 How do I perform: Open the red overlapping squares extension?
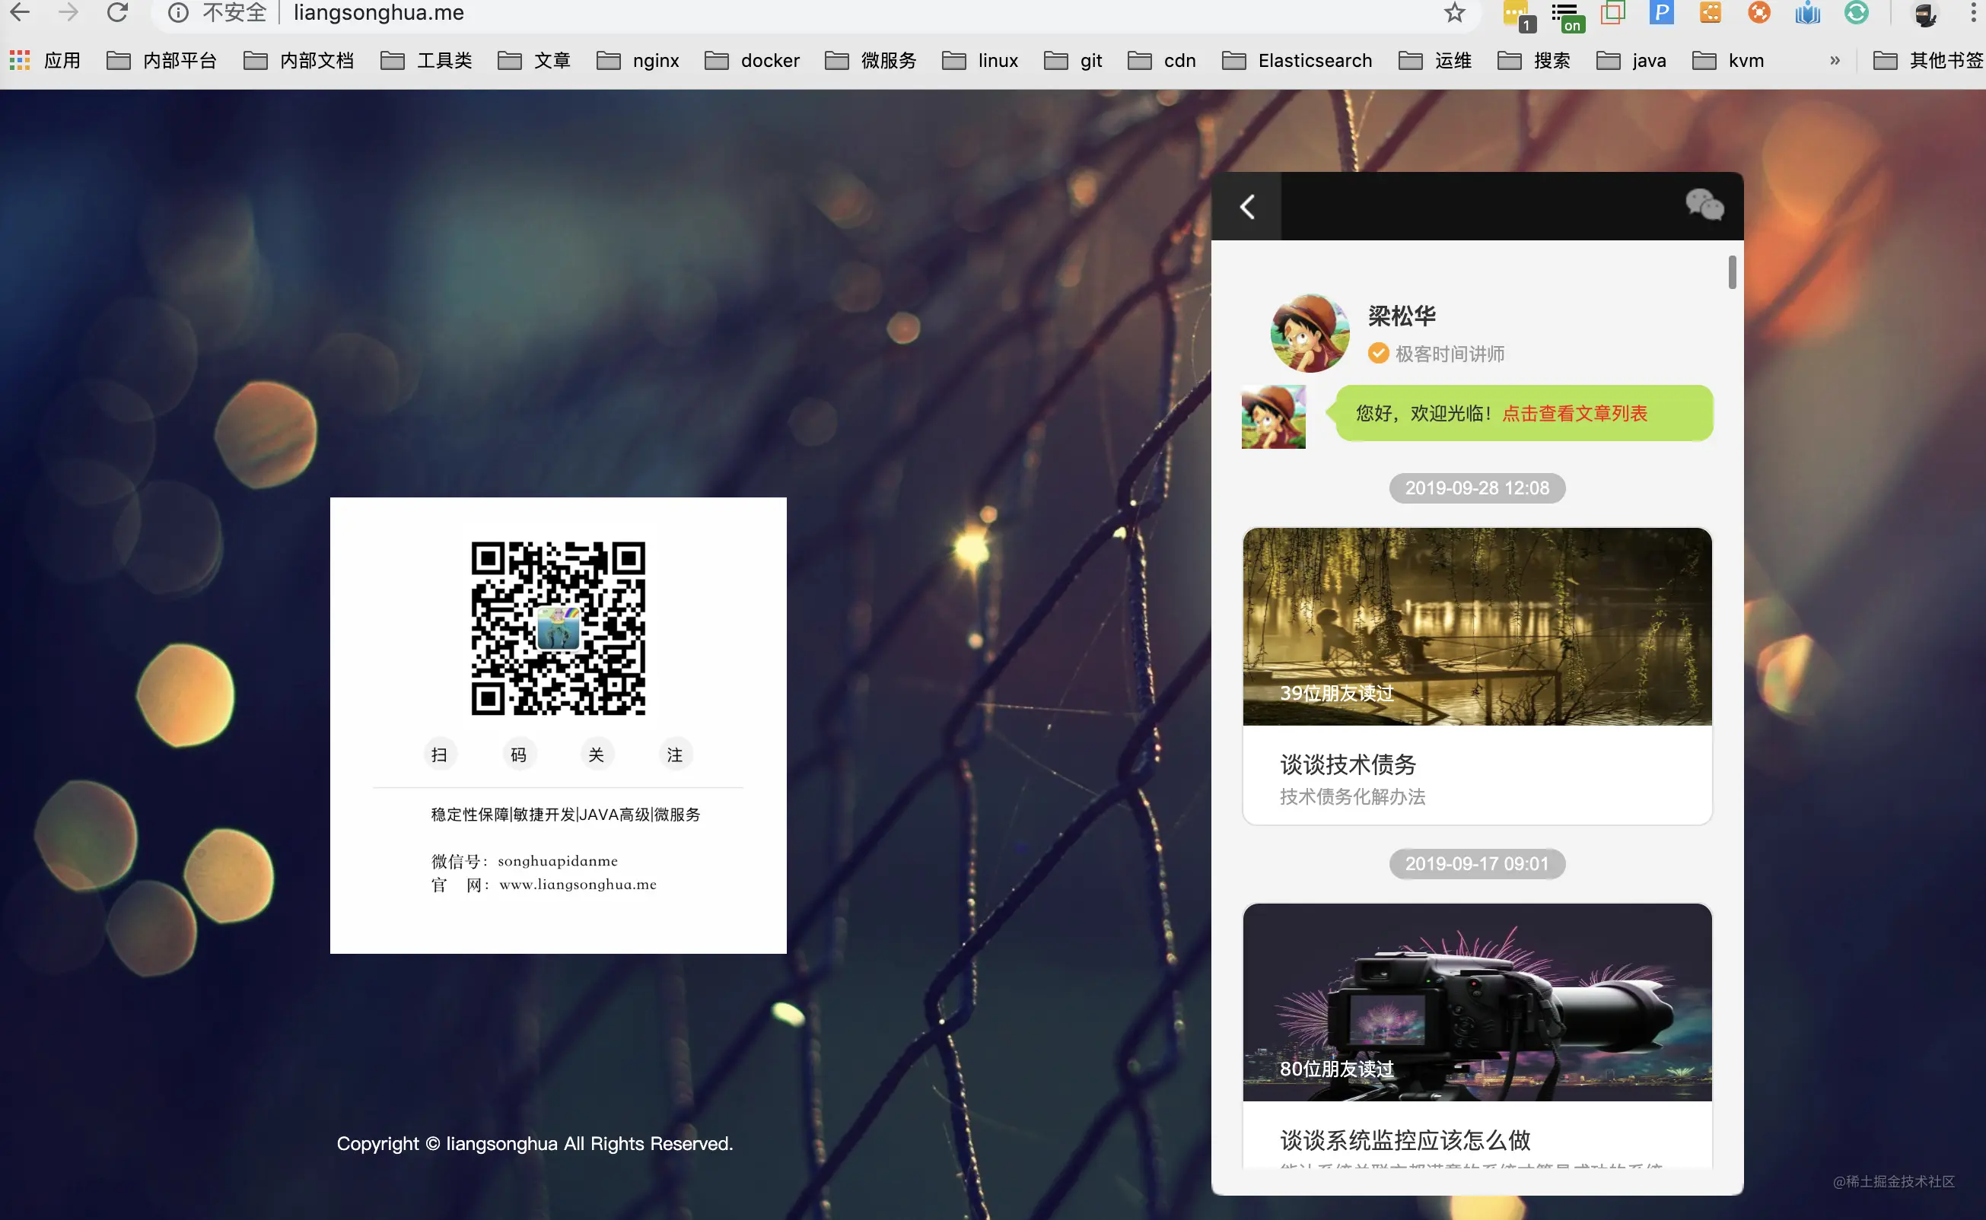pos(1612,13)
